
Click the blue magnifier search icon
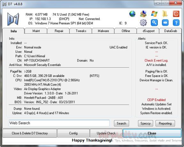(154, 22)
